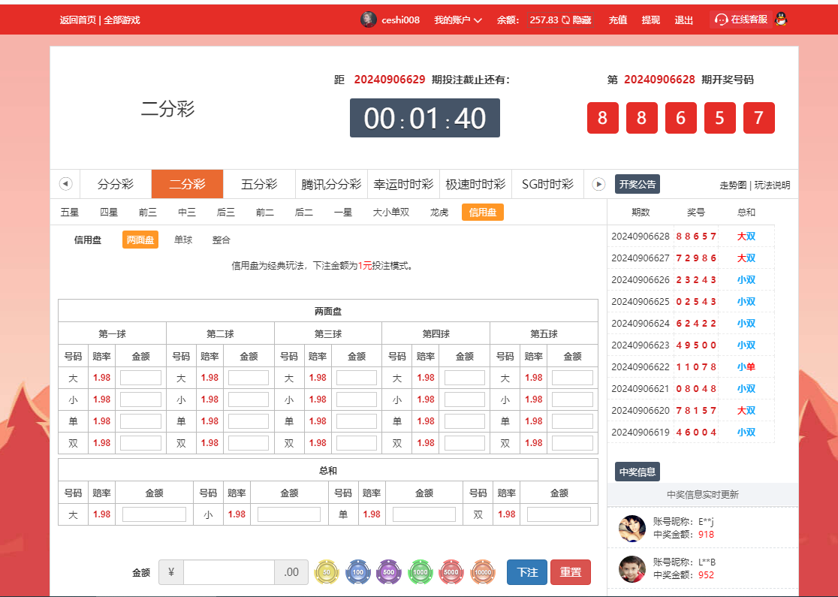Select the 10000 betting chip

[483, 572]
